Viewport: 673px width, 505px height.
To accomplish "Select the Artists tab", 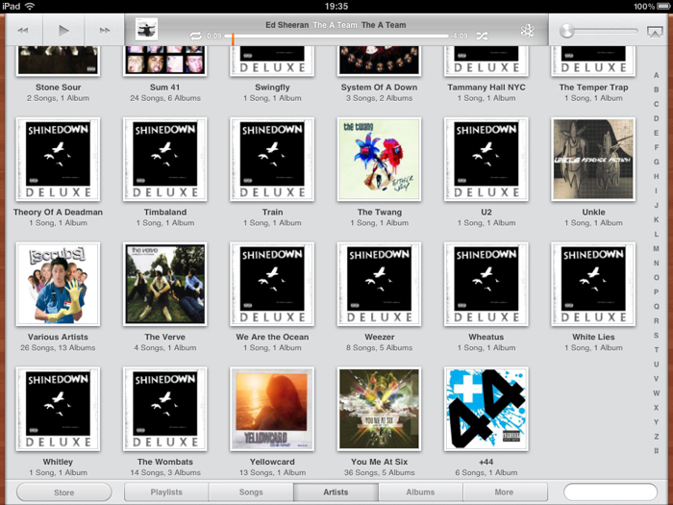I will tap(336, 492).
